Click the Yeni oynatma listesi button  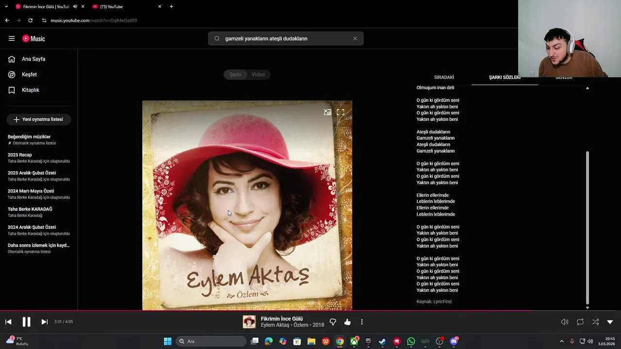pos(39,119)
